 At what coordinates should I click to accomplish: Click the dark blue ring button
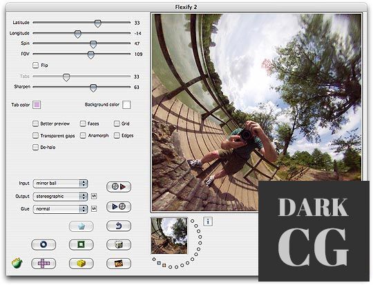coord(44,244)
